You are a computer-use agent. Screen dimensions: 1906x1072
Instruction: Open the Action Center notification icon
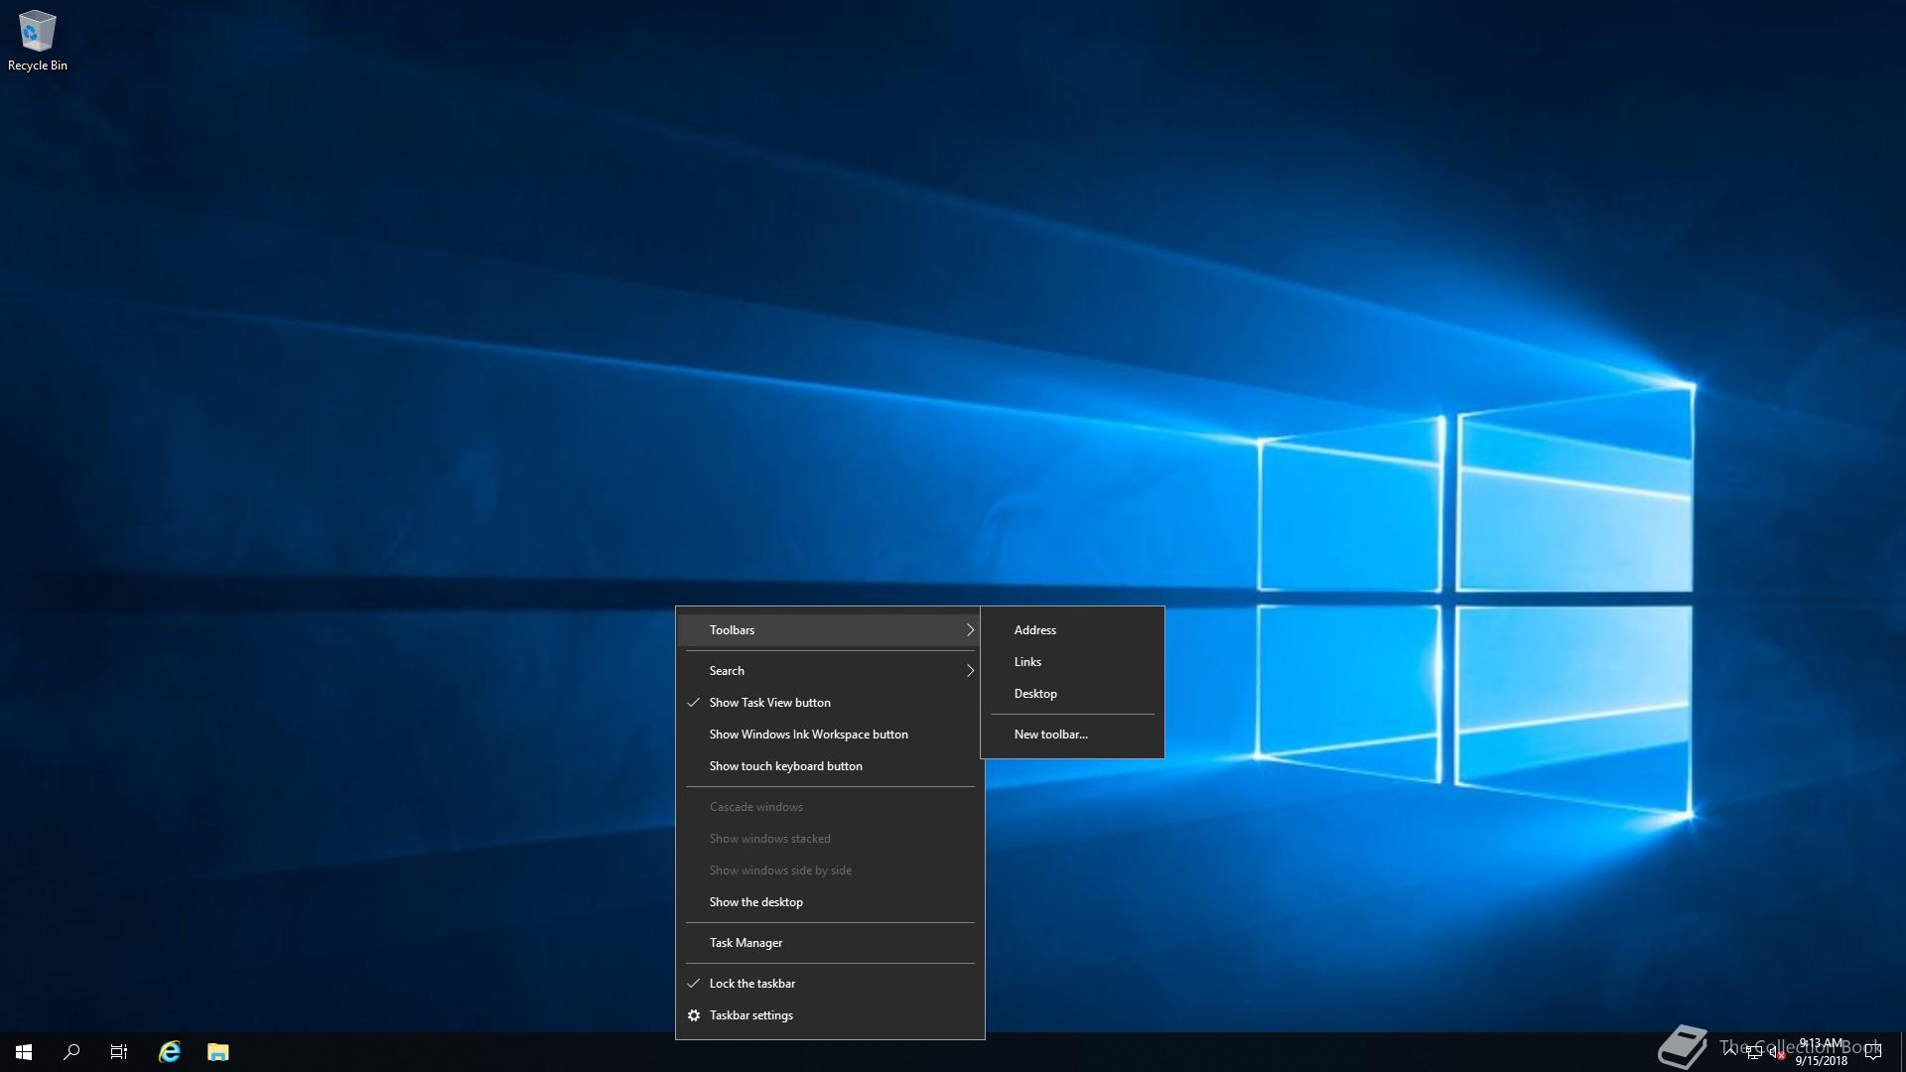coord(1873,1052)
